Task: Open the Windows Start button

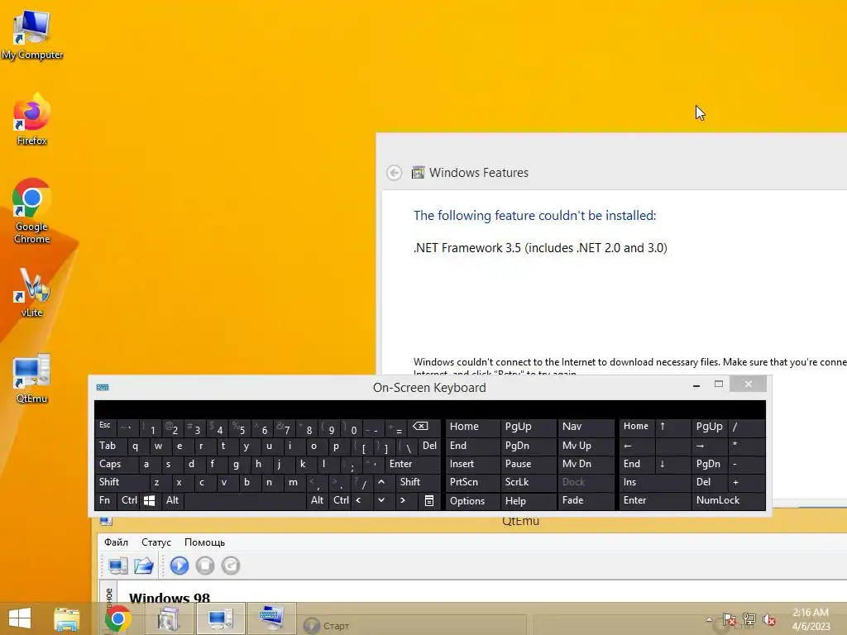Action: pyautogui.click(x=20, y=618)
